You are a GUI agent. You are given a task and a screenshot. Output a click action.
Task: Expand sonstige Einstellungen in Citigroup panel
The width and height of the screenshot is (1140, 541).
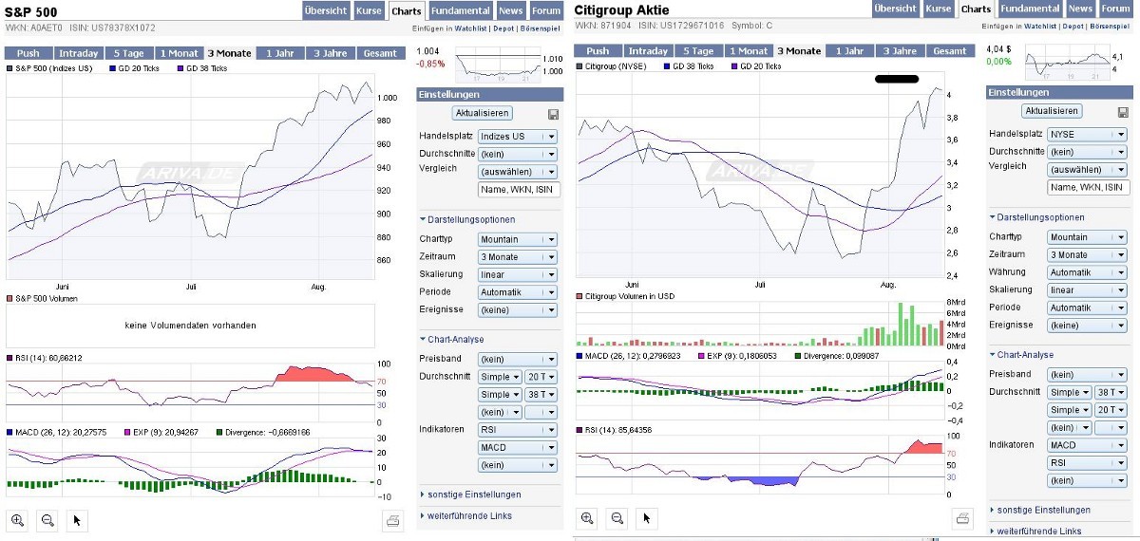point(1040,510)
